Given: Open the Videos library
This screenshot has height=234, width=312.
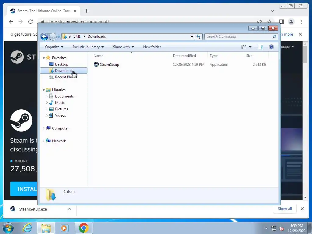Looking at the screenshot, I should [x=60, y=115].
